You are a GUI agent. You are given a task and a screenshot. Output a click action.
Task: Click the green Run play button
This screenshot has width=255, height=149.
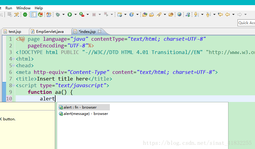pyautogui.click(x=70, y=14)
